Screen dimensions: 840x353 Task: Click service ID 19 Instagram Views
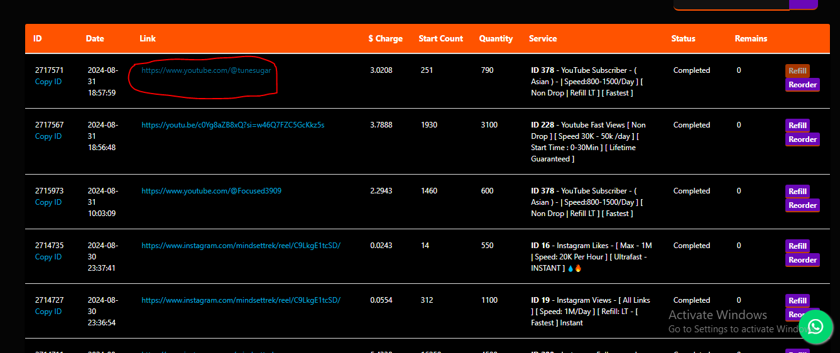590,312
